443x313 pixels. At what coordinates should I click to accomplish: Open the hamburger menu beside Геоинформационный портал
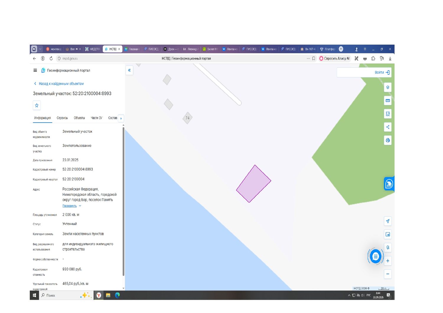tap(35, 70)
